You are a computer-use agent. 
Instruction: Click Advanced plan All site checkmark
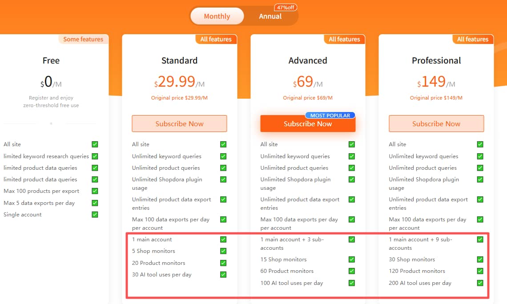[352, 144]
